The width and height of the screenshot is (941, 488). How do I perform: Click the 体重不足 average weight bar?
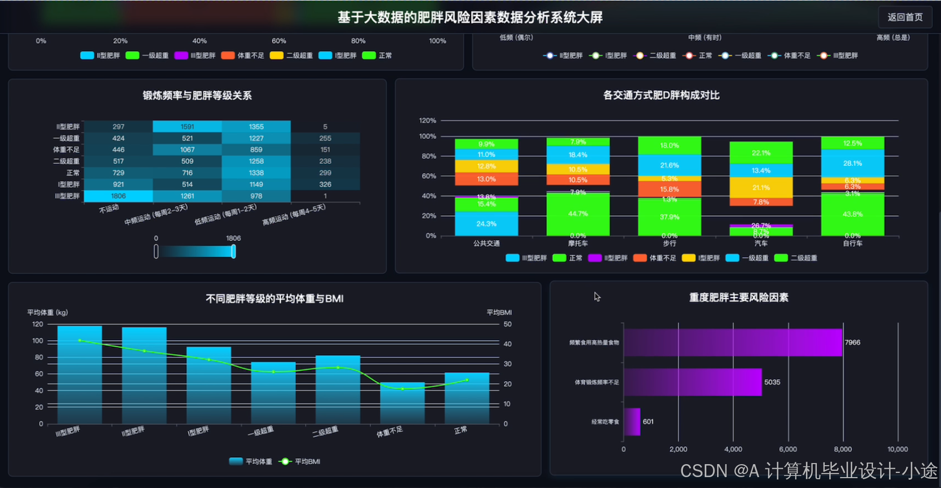tap(402, 403)
